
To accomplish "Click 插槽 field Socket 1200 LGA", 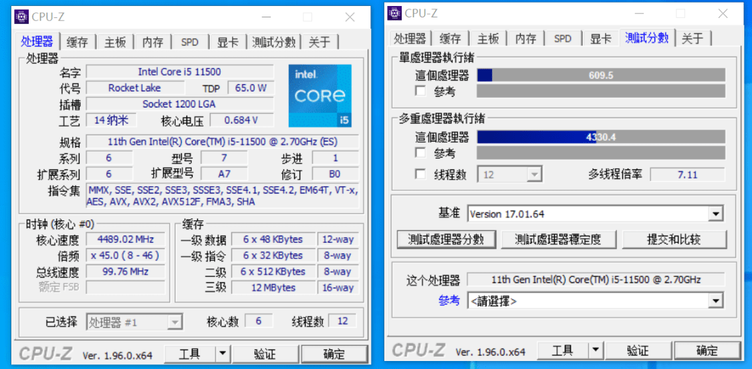I will [180, 104].
